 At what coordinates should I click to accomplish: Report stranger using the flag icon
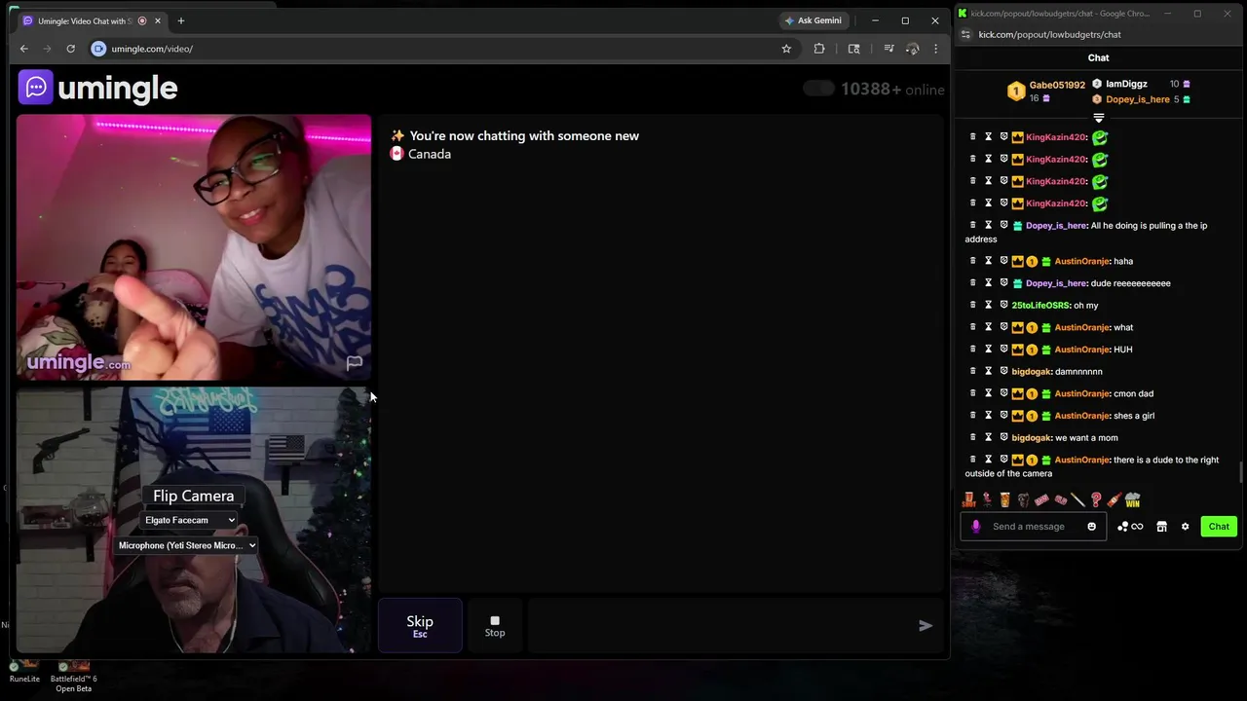click(355, 363)
